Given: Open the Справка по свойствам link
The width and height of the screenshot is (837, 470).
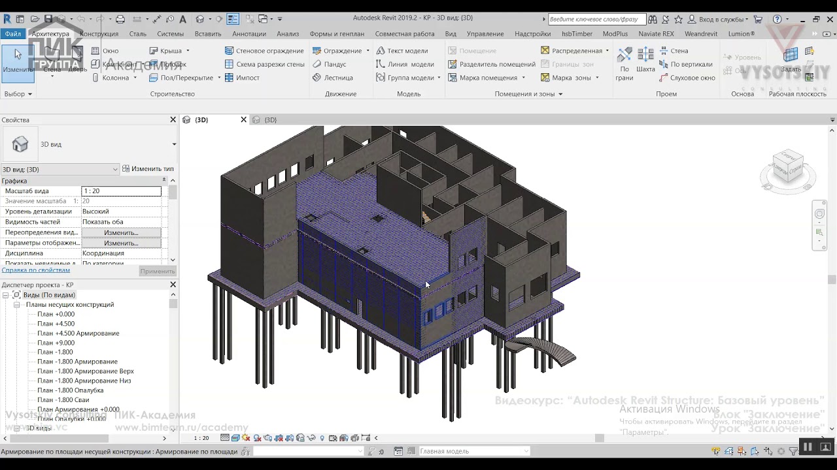Looking at the screenshot, I should tap(36, 270).
